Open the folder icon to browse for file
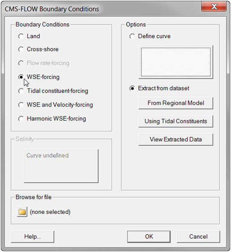This screenshot has height=252, width=231. [22, 212]
